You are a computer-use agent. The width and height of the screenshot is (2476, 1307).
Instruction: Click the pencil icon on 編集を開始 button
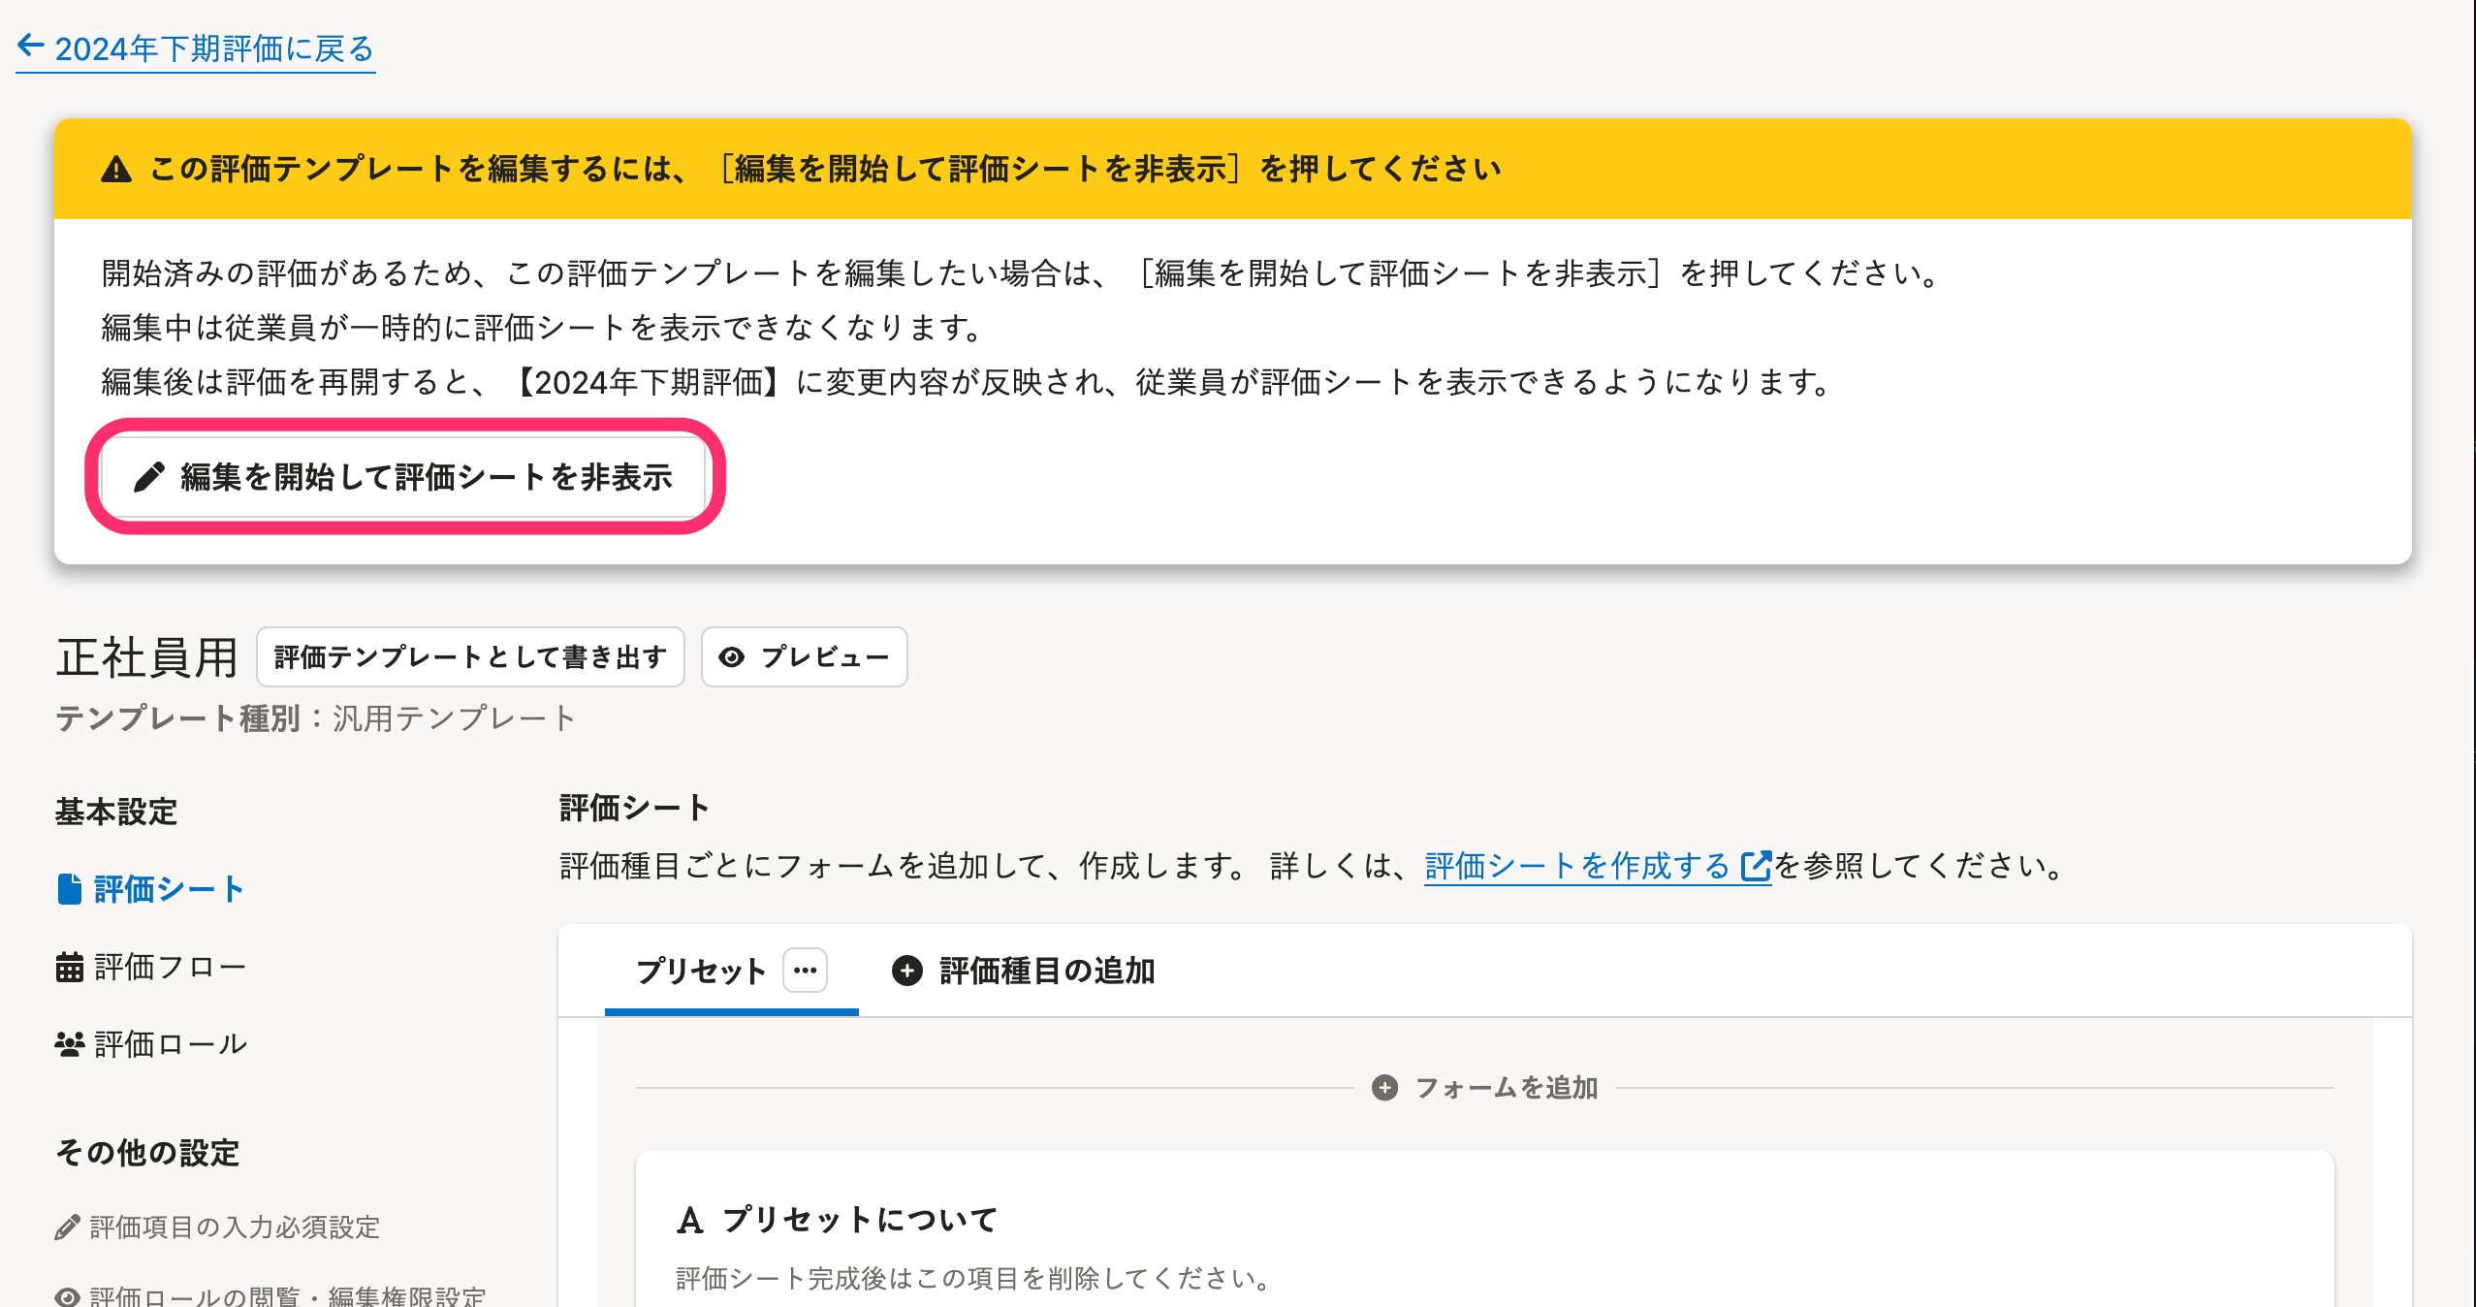148,477
